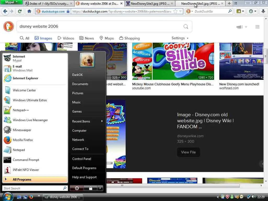Open iNFekt NFO Viewer
The height and width of the screenshot is (201, 268).
(x=35, y=170)
